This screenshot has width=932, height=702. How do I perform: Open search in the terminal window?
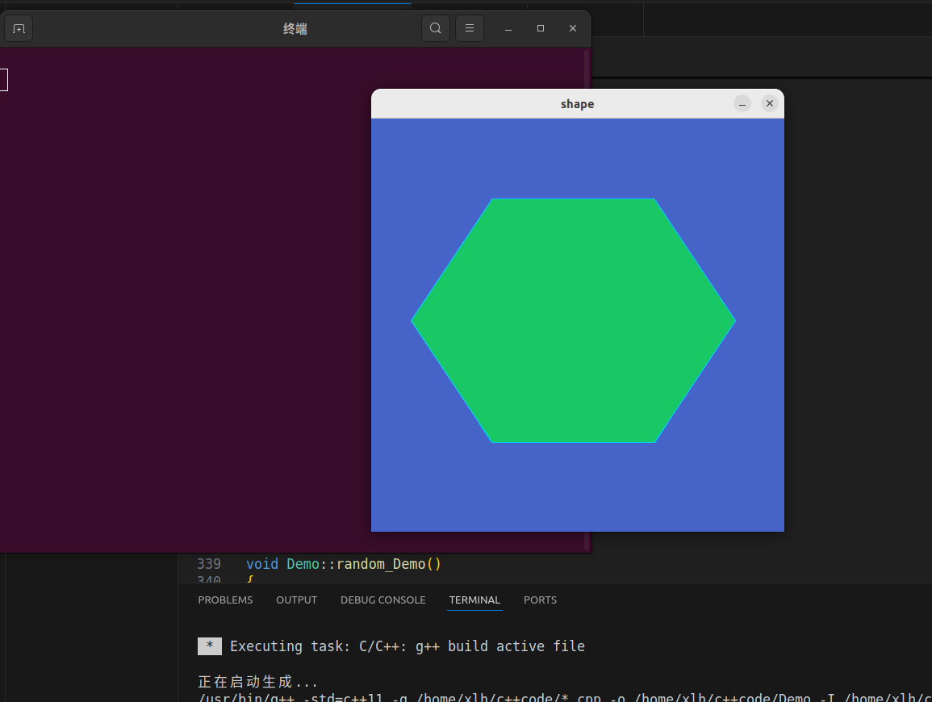click(436, 28)
